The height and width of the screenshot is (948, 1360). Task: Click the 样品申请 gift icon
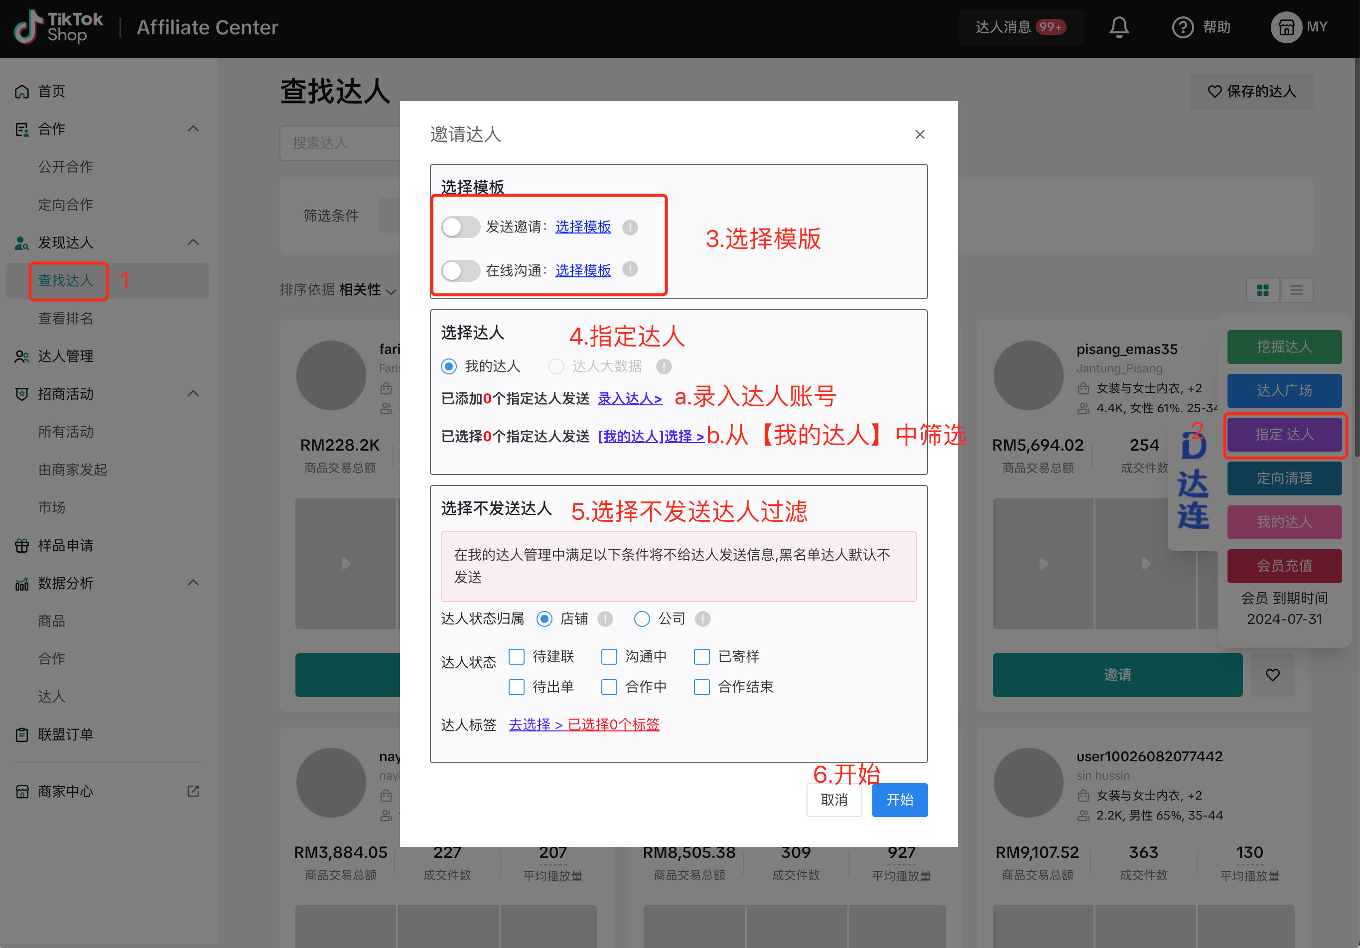tap(22, 545)
